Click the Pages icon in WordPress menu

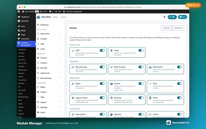tap(19, 35)
